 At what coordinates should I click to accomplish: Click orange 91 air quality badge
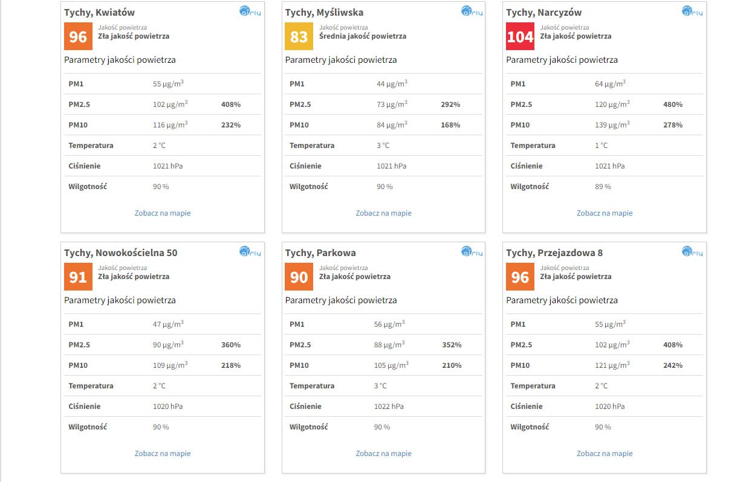pyautogui.click(x=78, y=277)
